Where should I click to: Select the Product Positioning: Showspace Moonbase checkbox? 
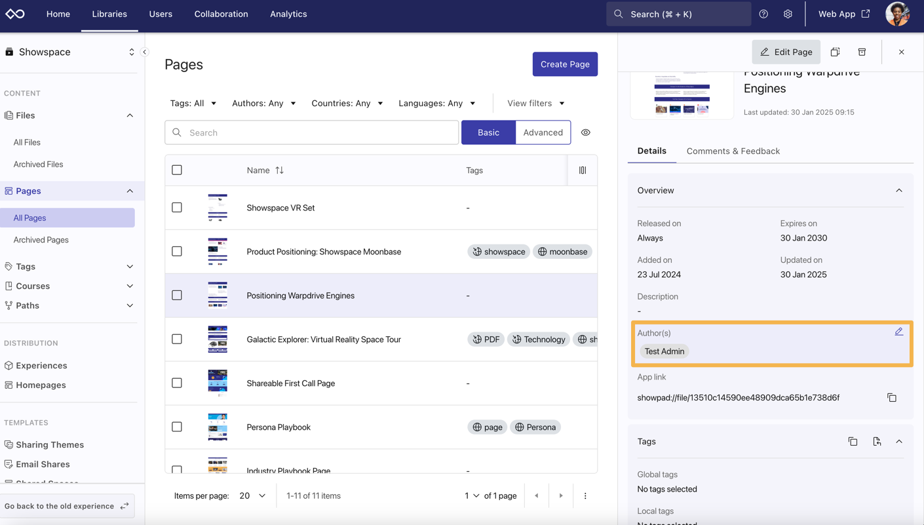(x=177, y=252)
